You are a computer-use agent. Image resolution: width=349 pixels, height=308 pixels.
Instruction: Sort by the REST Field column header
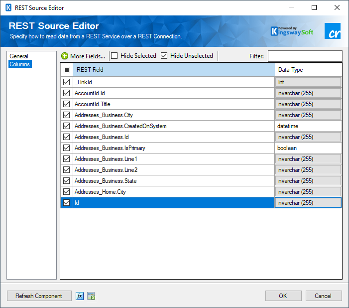coord(174,70)
